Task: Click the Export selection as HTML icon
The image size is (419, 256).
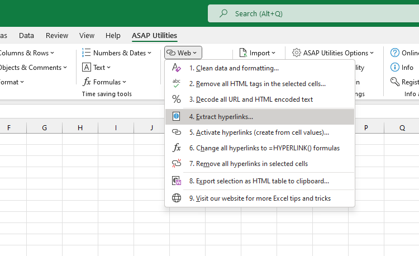Action: [x=177, y=181]
